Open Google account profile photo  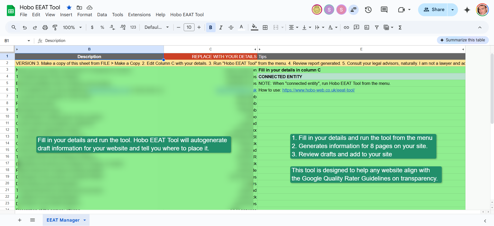pos(482,10)
